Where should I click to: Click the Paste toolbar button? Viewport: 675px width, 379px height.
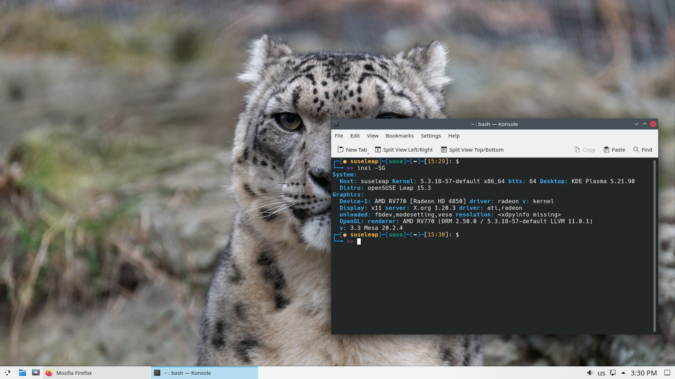click(614, 150)
